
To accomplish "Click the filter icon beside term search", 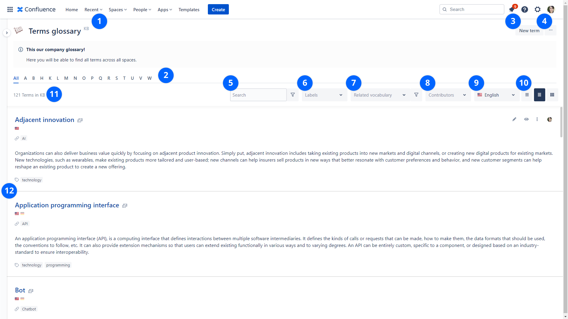I will coord(292,95).
